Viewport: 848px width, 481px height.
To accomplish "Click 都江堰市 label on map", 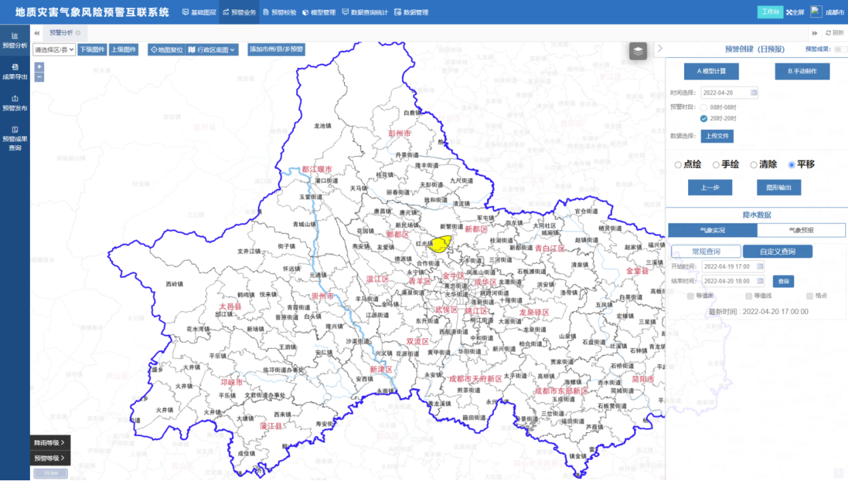I will click(317, 169).
